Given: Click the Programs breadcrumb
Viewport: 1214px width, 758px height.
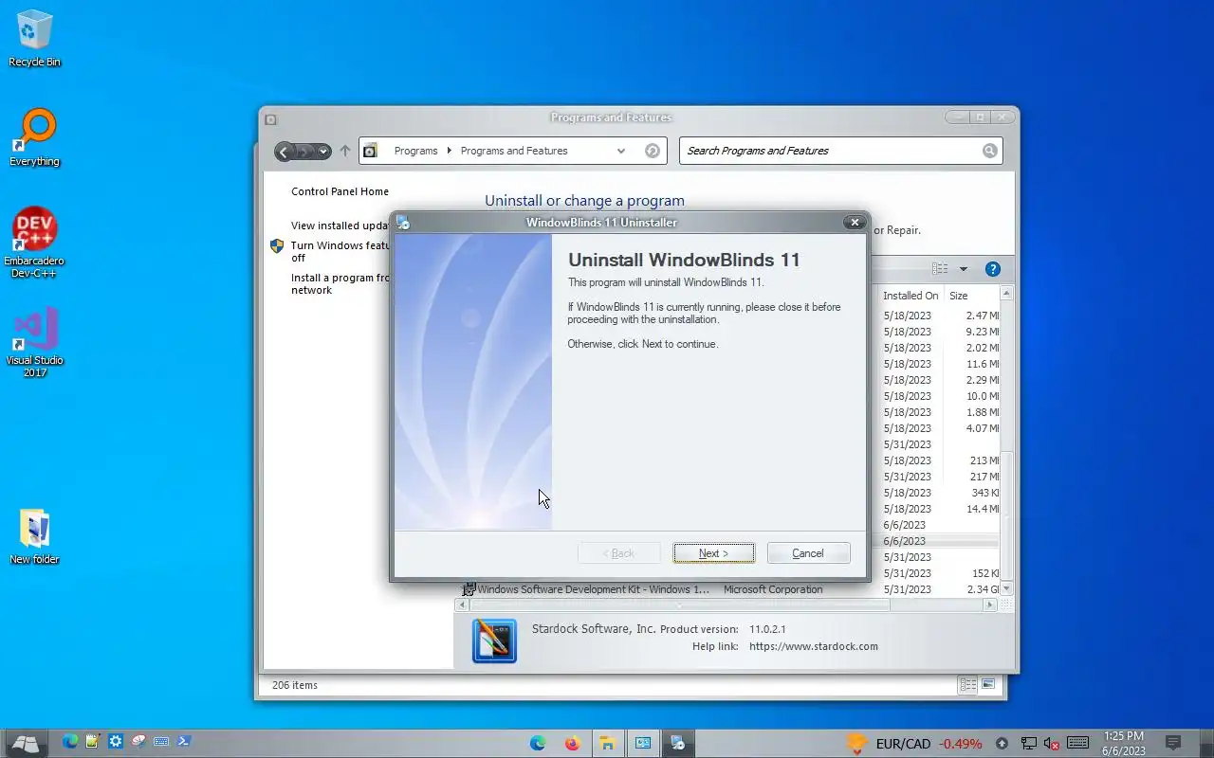Looking at the screenshot, I should (415, 151).
